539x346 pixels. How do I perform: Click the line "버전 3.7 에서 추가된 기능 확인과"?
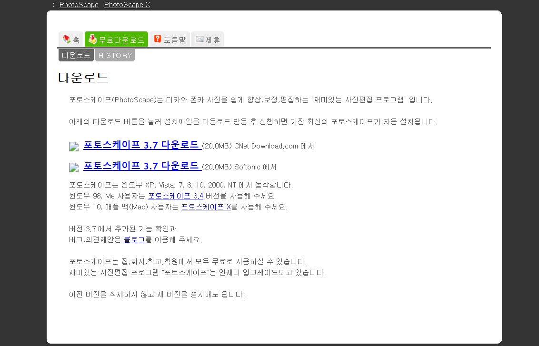(123, 228)
